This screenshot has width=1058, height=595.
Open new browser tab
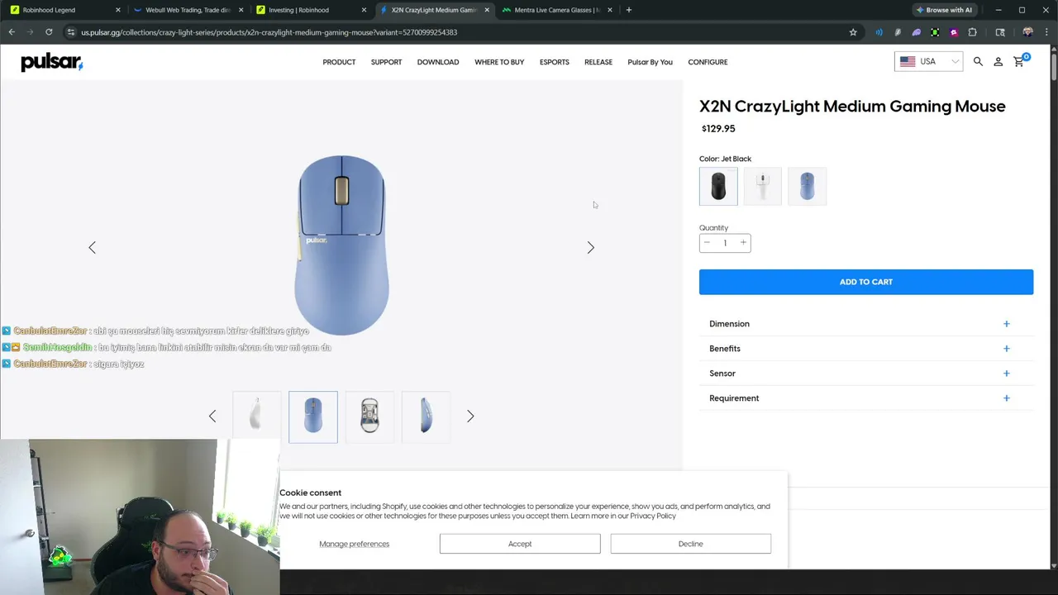[628, 10]
